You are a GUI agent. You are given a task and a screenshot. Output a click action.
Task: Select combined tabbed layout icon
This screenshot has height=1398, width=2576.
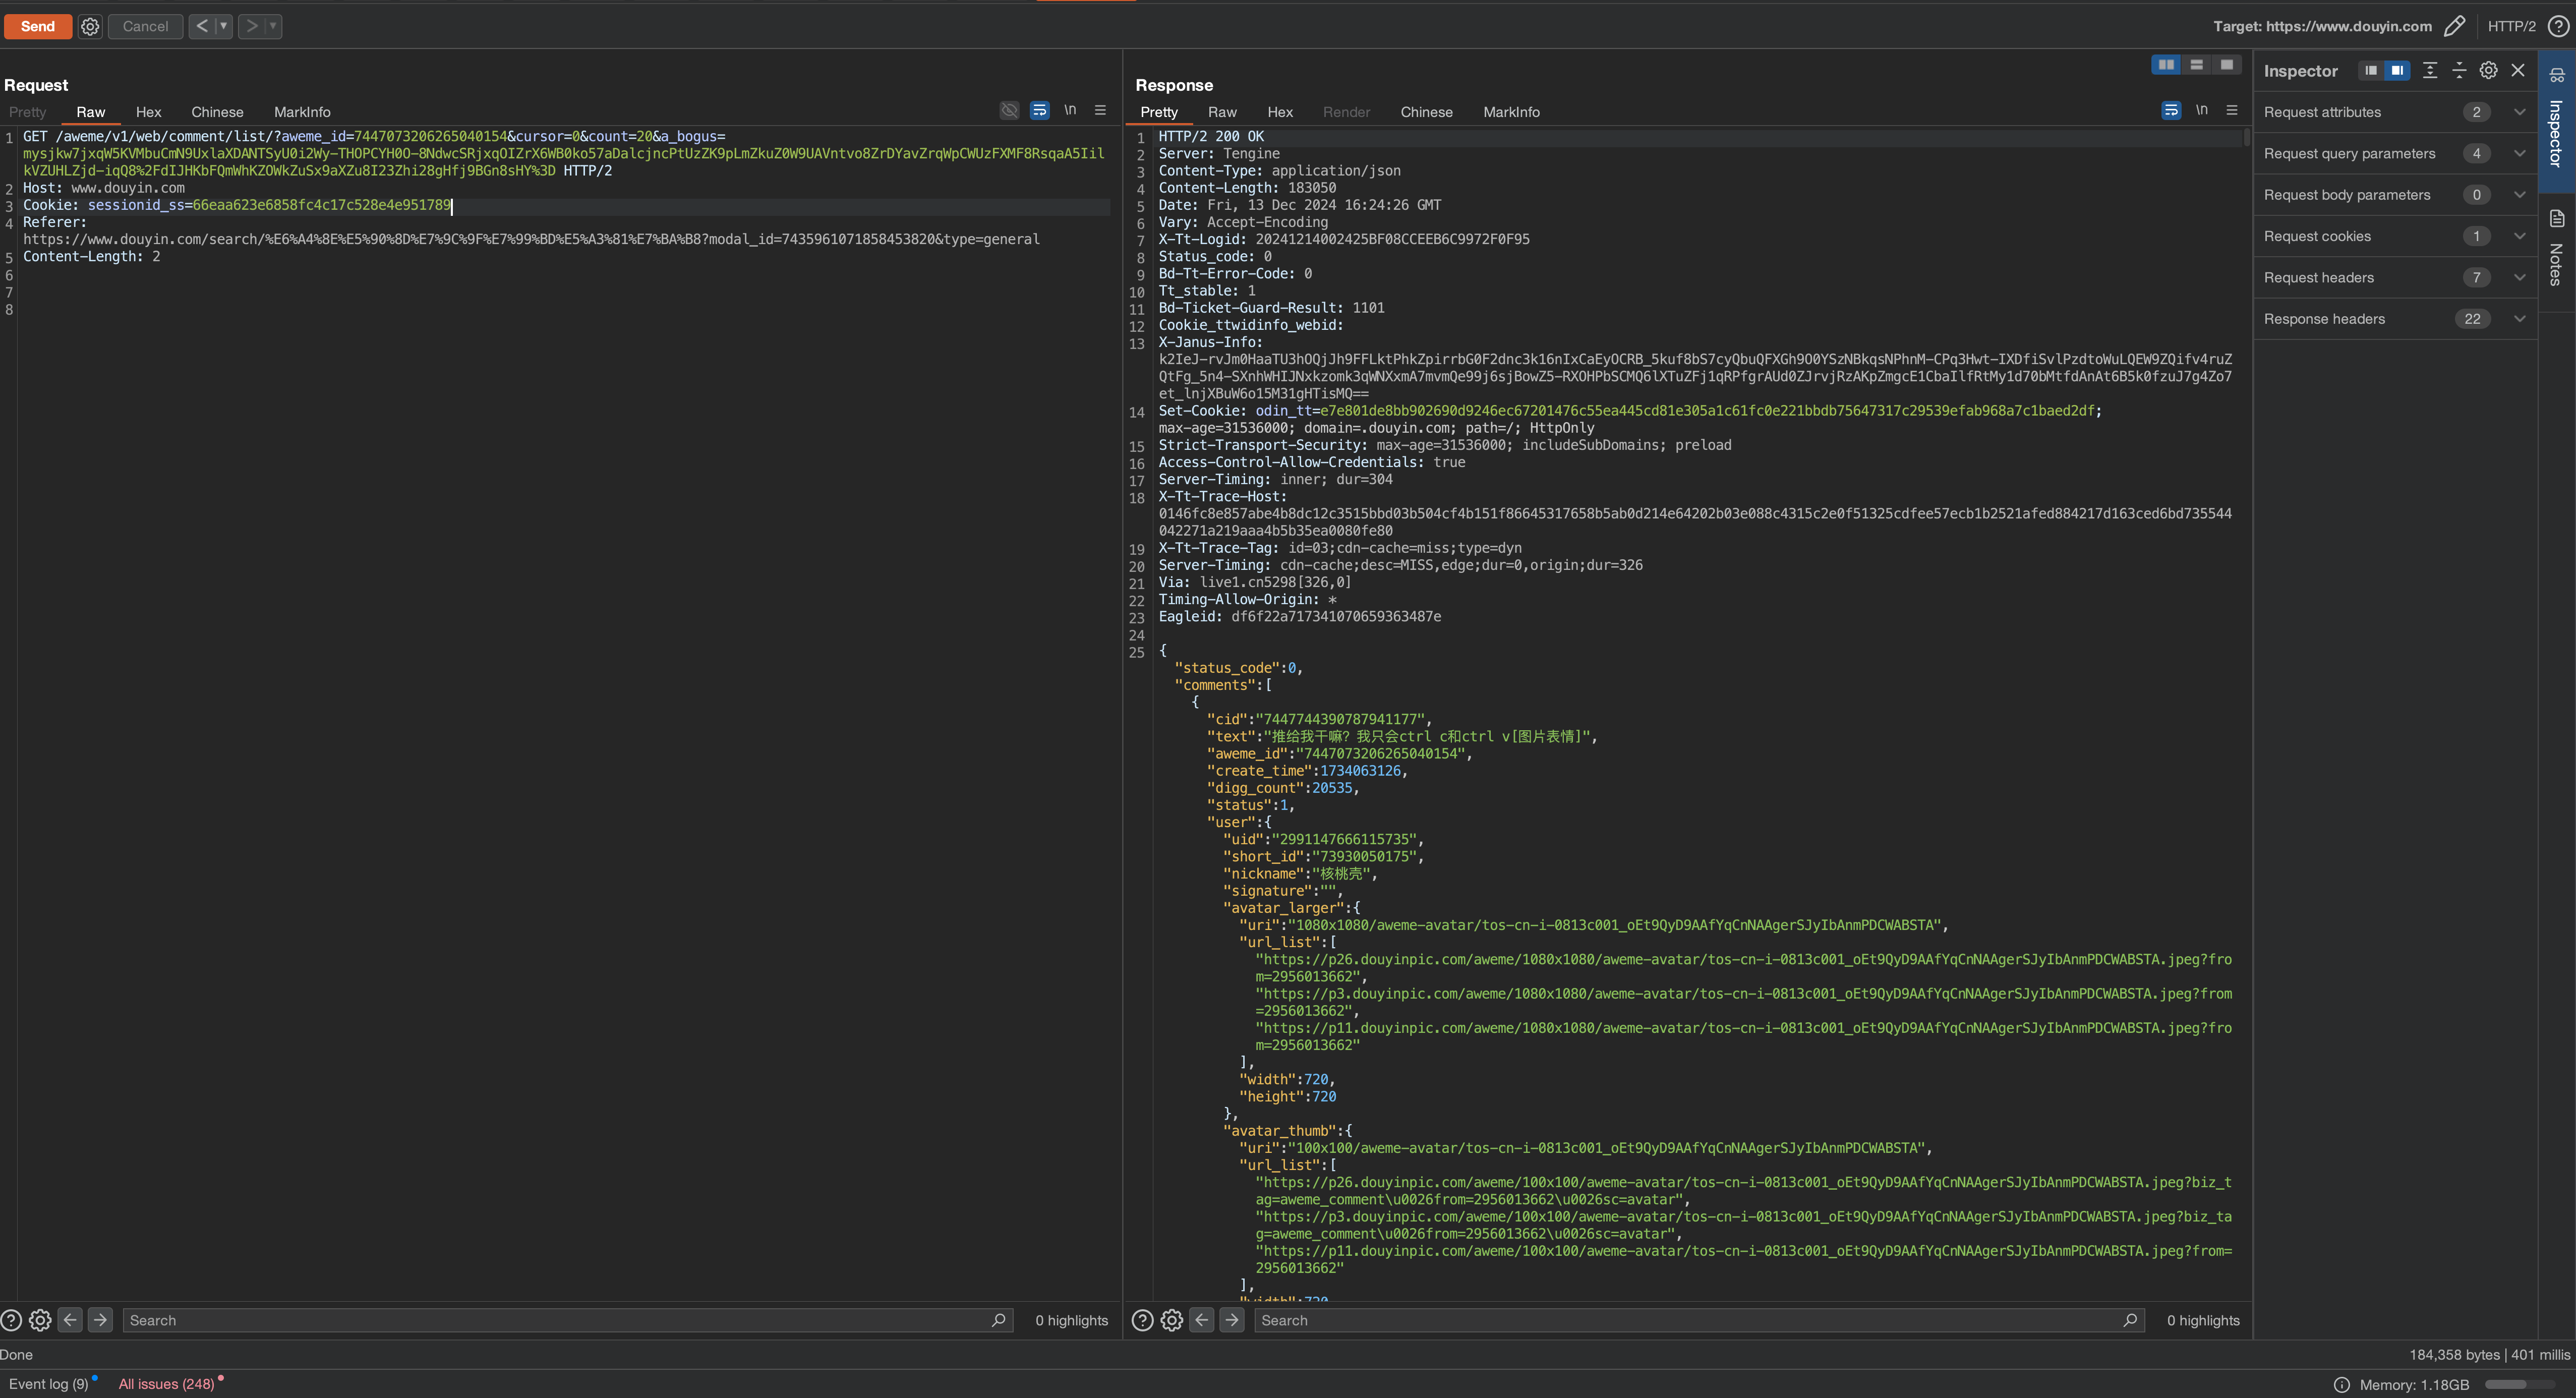pos(2226,65)
